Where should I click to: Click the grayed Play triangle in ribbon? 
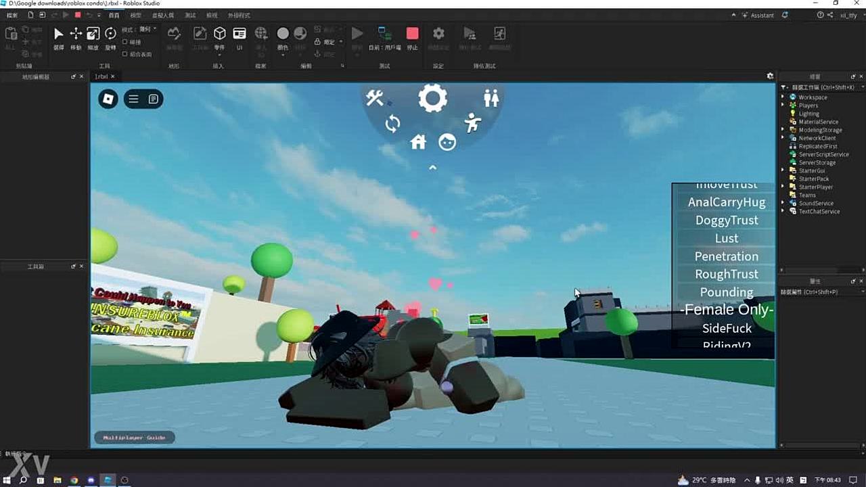[x=357, y=33]
